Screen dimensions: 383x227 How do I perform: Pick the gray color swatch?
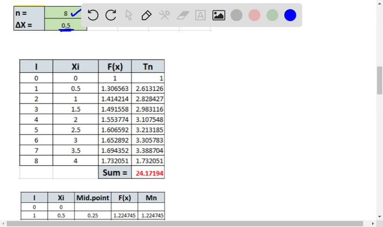[x=236, y=15]
